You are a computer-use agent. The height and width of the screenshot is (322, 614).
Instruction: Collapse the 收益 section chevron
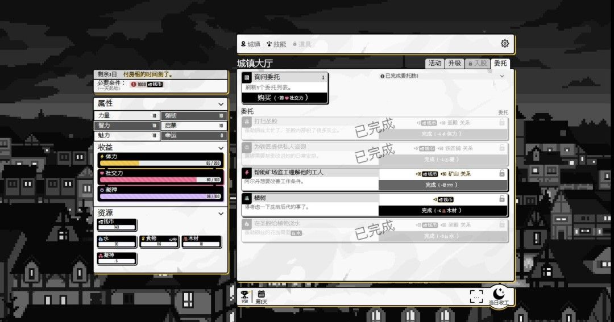point(221,148)
